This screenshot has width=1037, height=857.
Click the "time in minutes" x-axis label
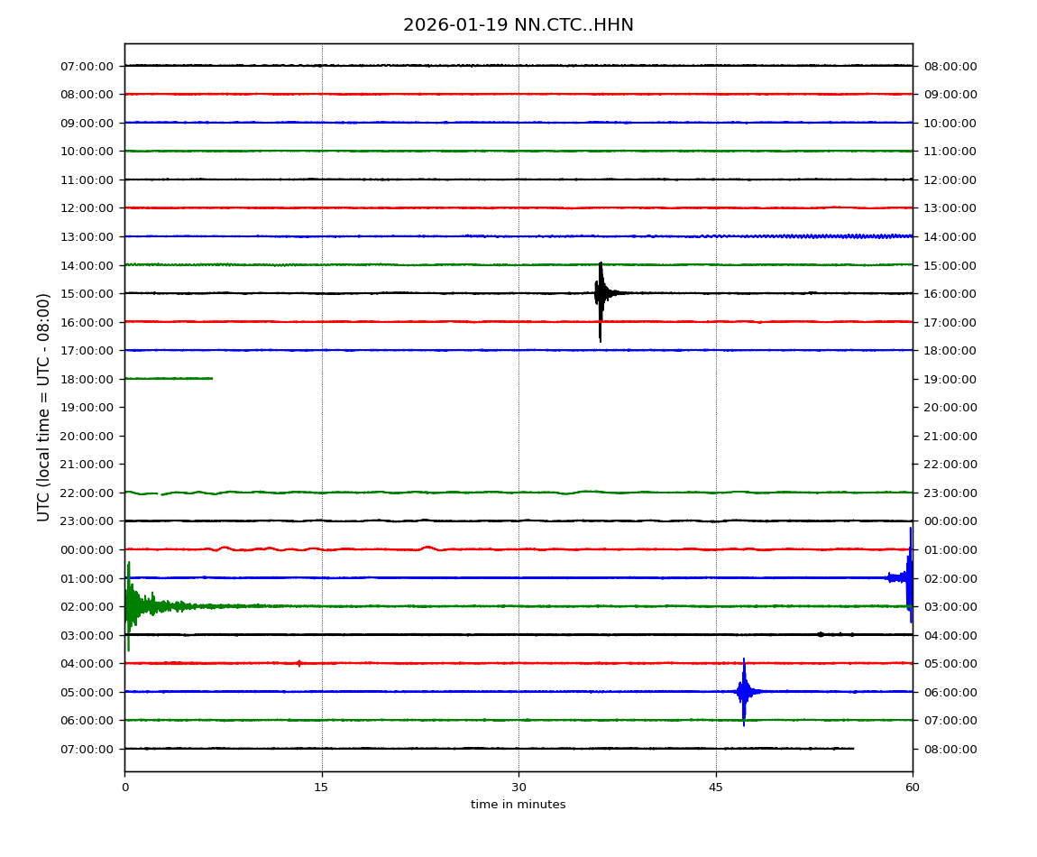(518, 805)
